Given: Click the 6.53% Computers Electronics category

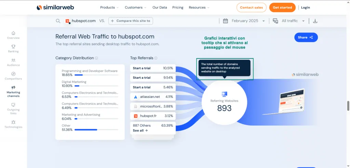Looking at the screenshot, I should coord(90,95).
